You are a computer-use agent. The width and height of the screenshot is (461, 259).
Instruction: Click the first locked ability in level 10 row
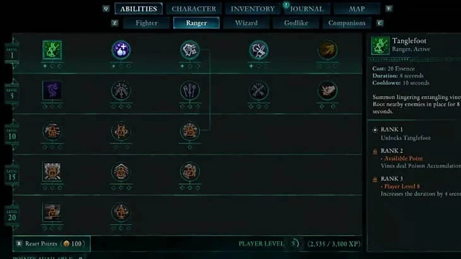[52, 131]
